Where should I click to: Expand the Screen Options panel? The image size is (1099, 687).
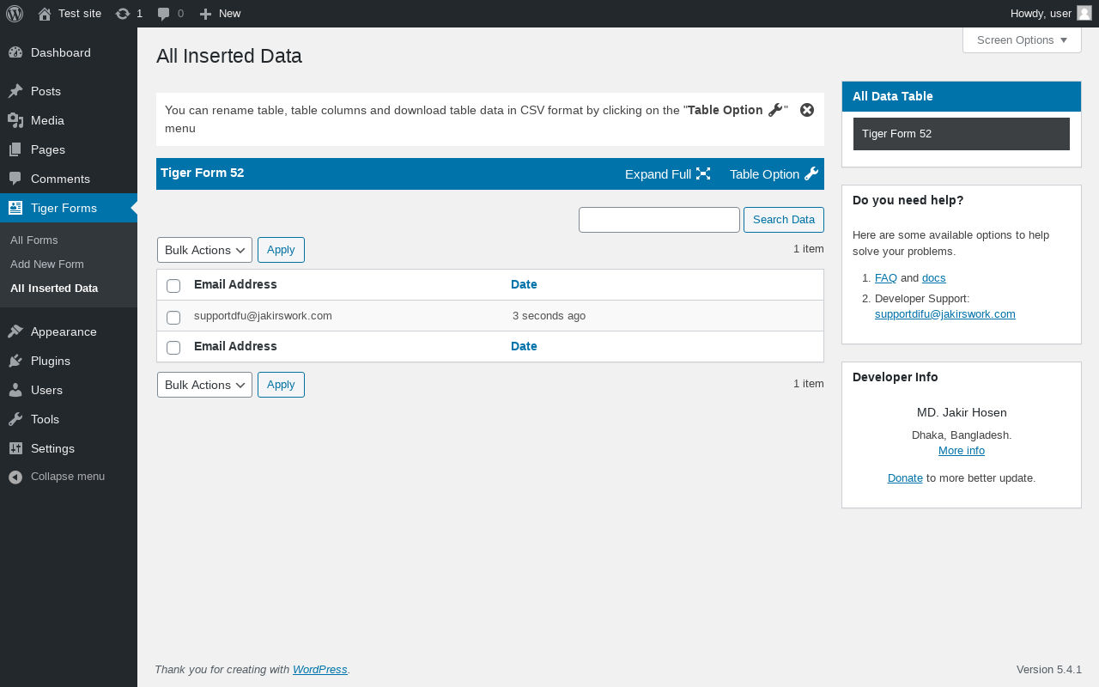pos(1022,40)
